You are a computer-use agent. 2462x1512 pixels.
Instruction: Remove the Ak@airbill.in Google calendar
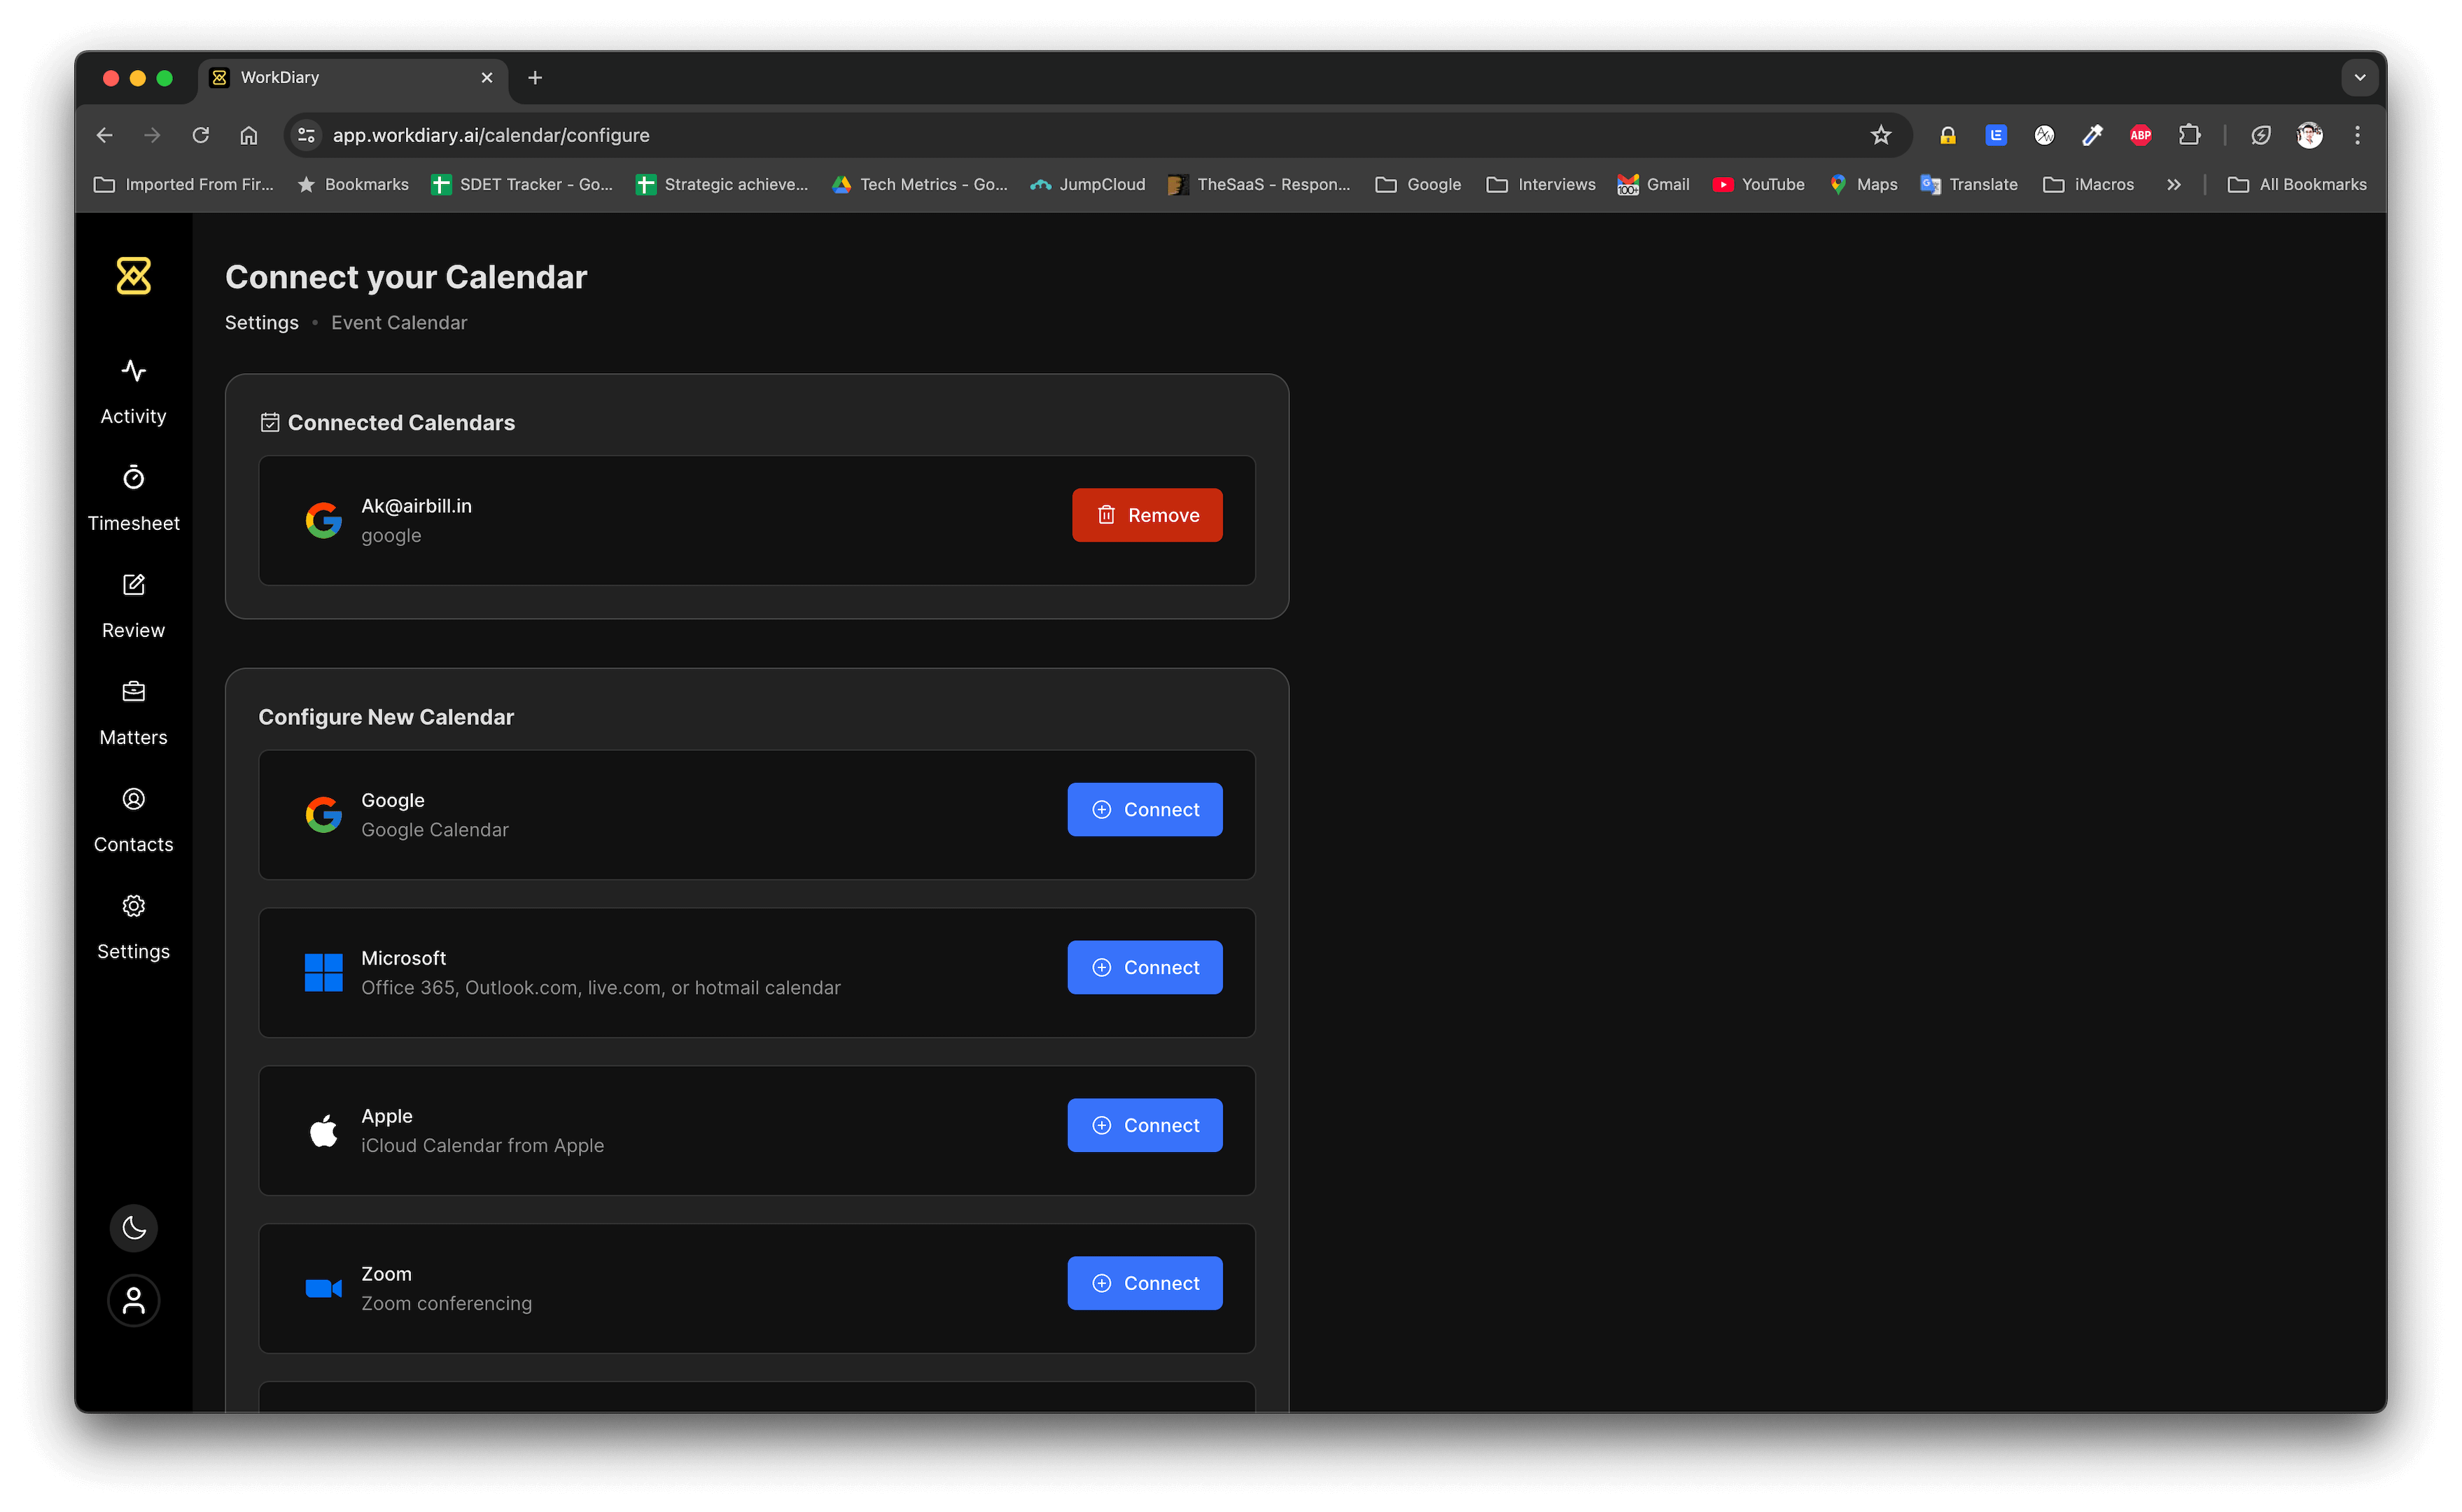tap(1147, 515)
